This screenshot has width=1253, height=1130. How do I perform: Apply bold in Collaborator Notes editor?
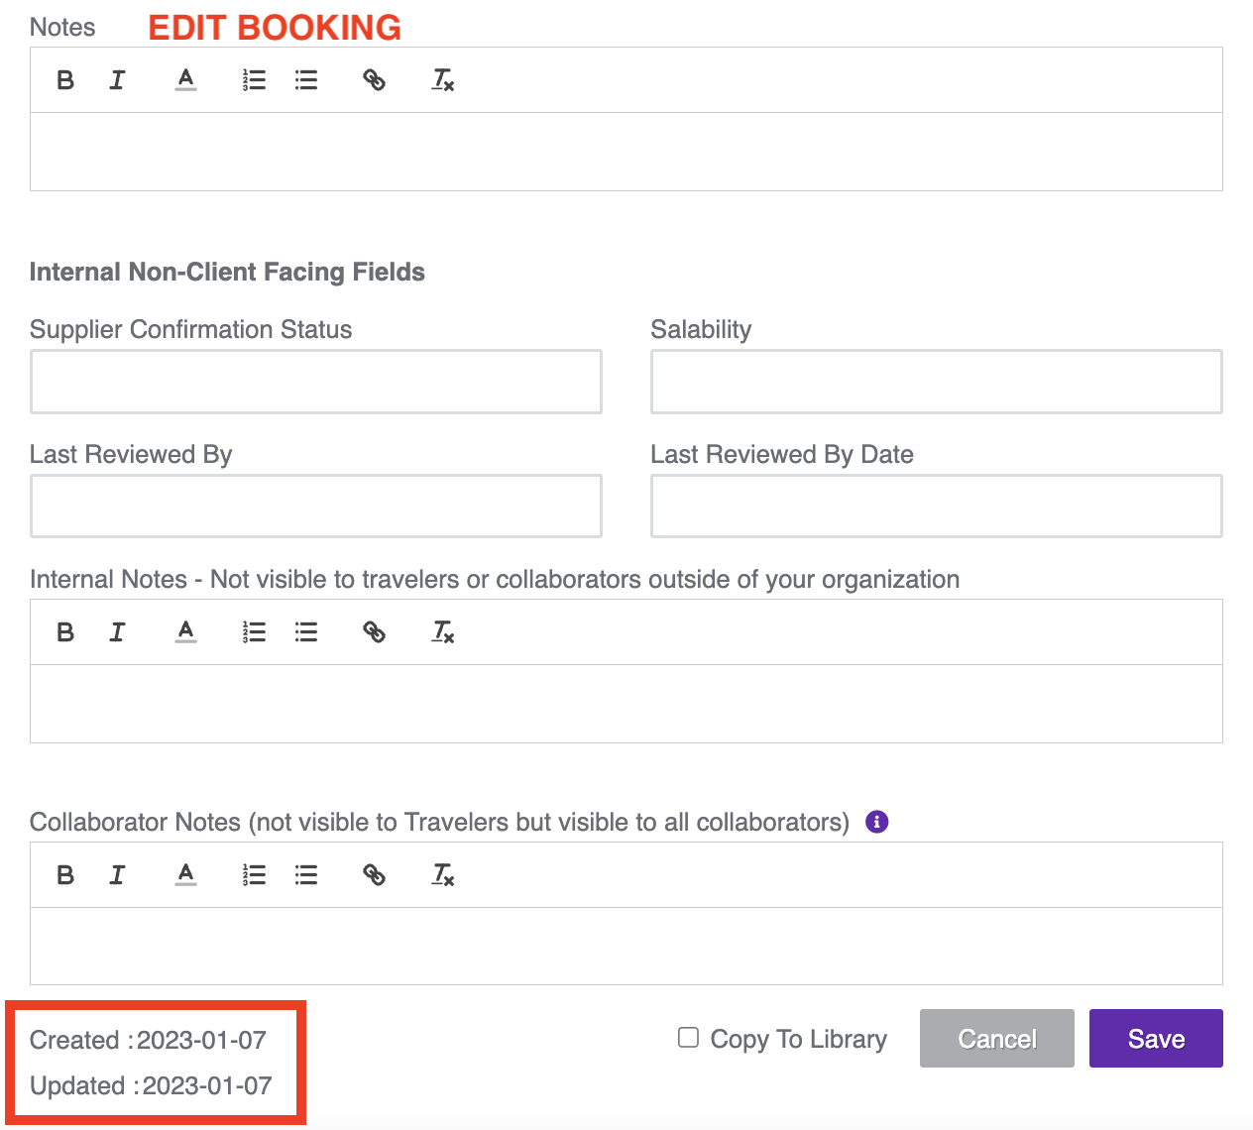[65, 875]
